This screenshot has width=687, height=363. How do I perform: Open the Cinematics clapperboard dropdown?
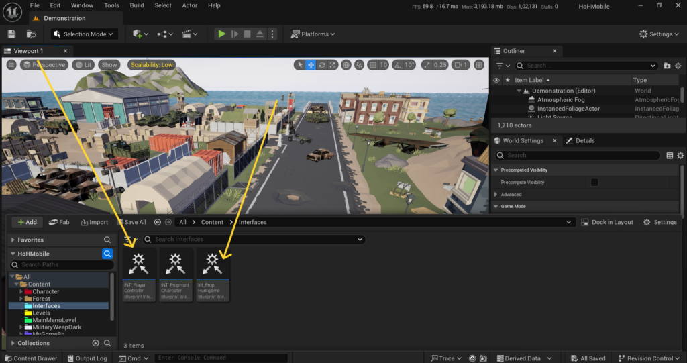coord(190,34)
